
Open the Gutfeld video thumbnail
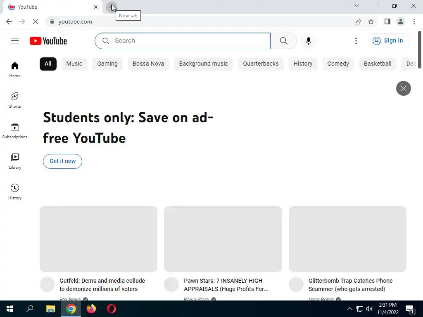(x=98, y=239)
